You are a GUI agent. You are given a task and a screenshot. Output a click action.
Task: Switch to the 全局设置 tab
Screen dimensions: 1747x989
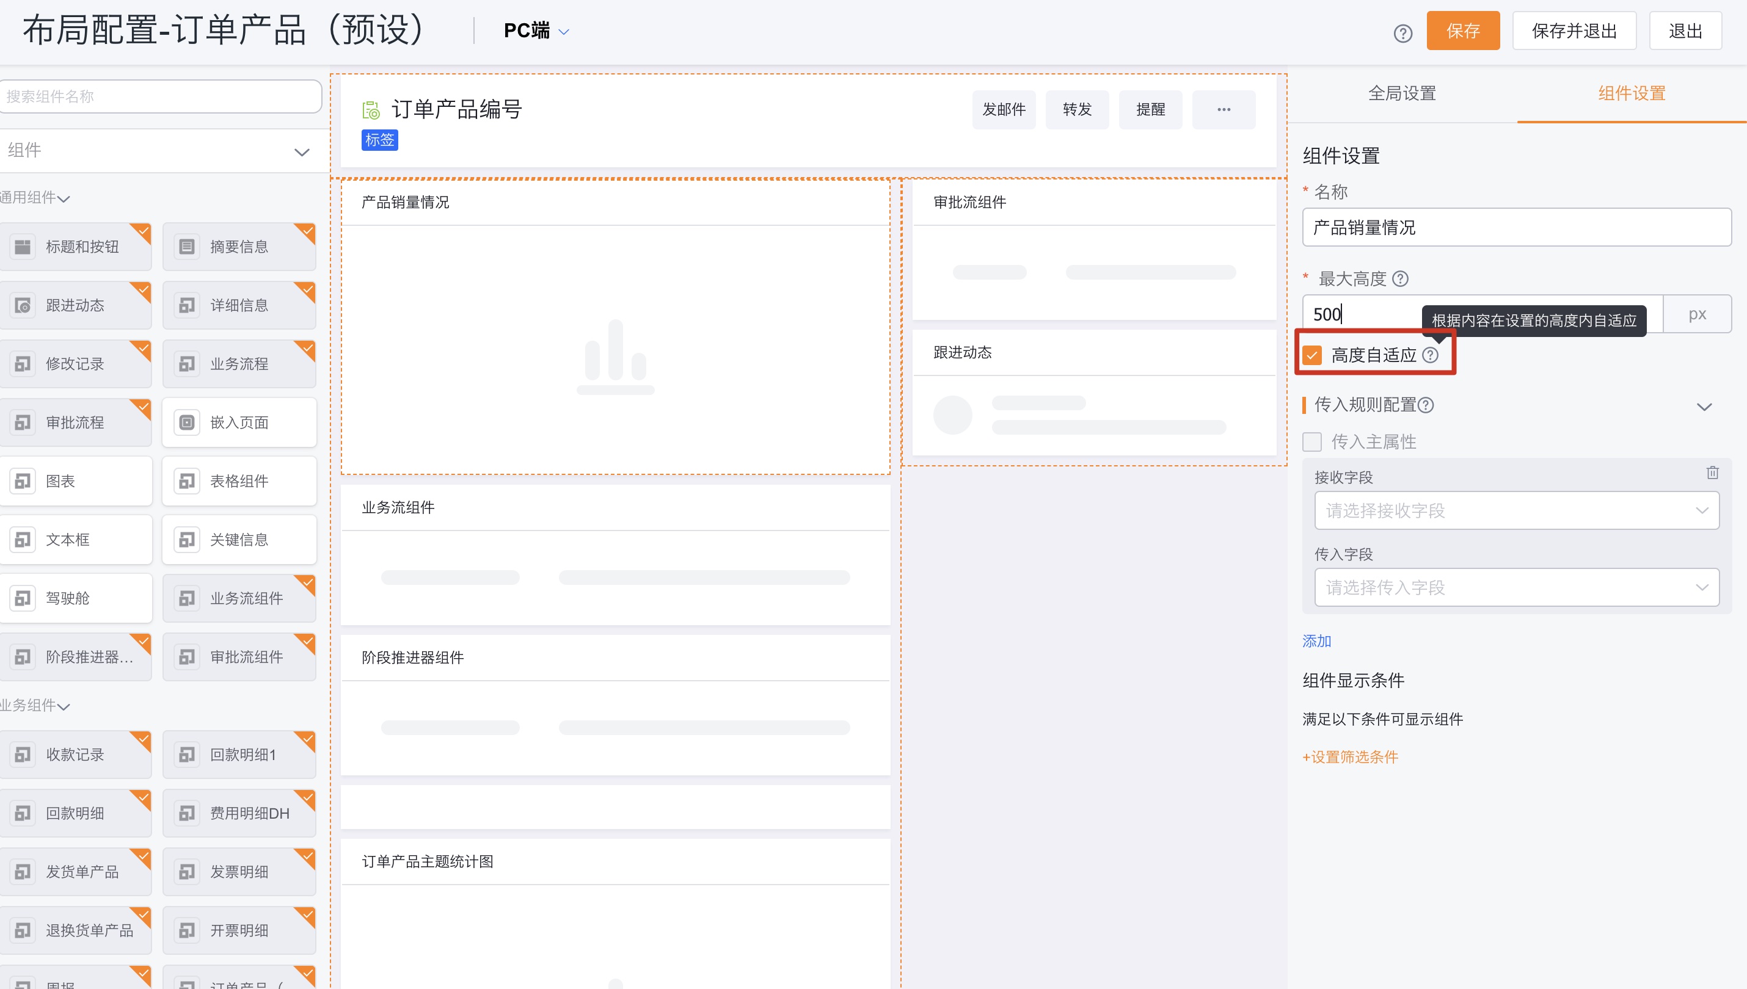[x=1402, y=93]
